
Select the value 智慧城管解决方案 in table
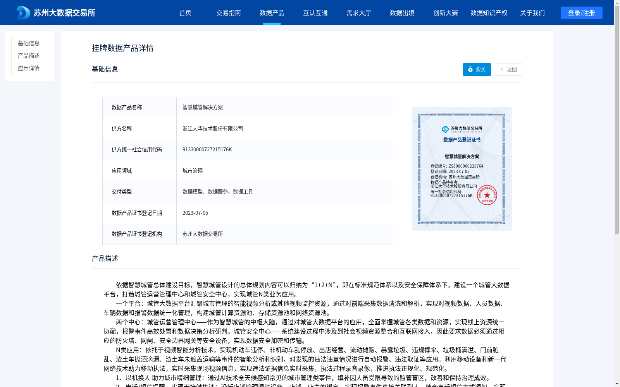(x=203, y=107)
